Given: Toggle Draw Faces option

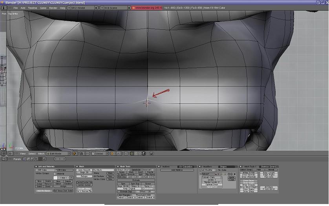Looking at the screenshot, I should click(x=249, y=181).
